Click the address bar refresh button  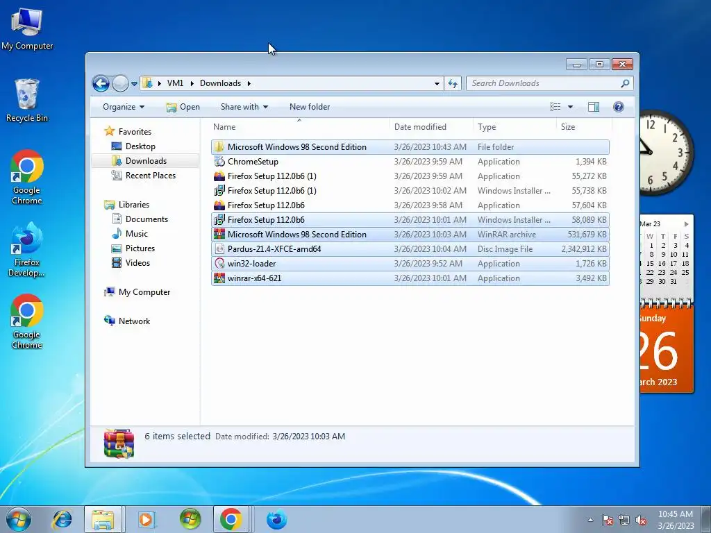(453, 83)
